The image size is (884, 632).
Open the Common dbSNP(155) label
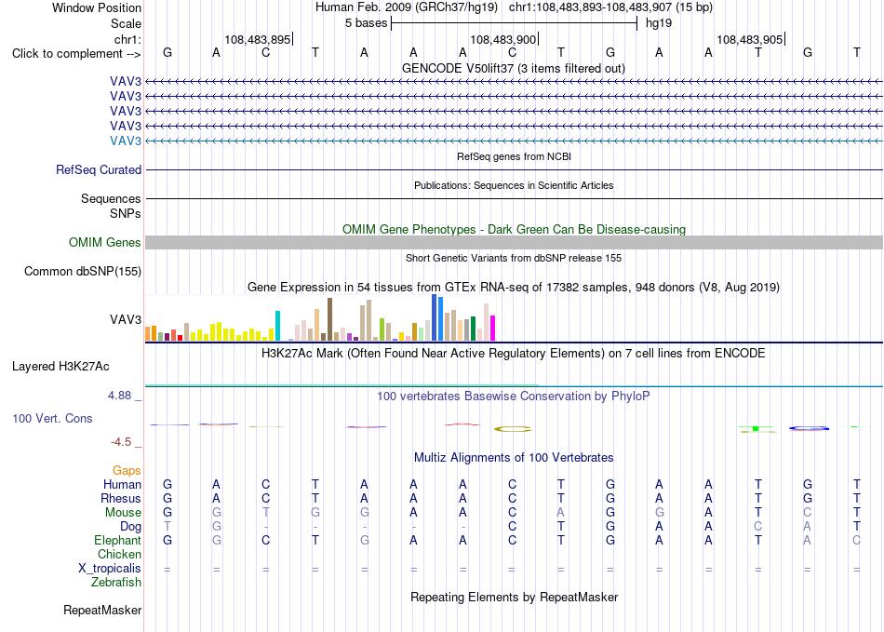click(x=82, y=271)
